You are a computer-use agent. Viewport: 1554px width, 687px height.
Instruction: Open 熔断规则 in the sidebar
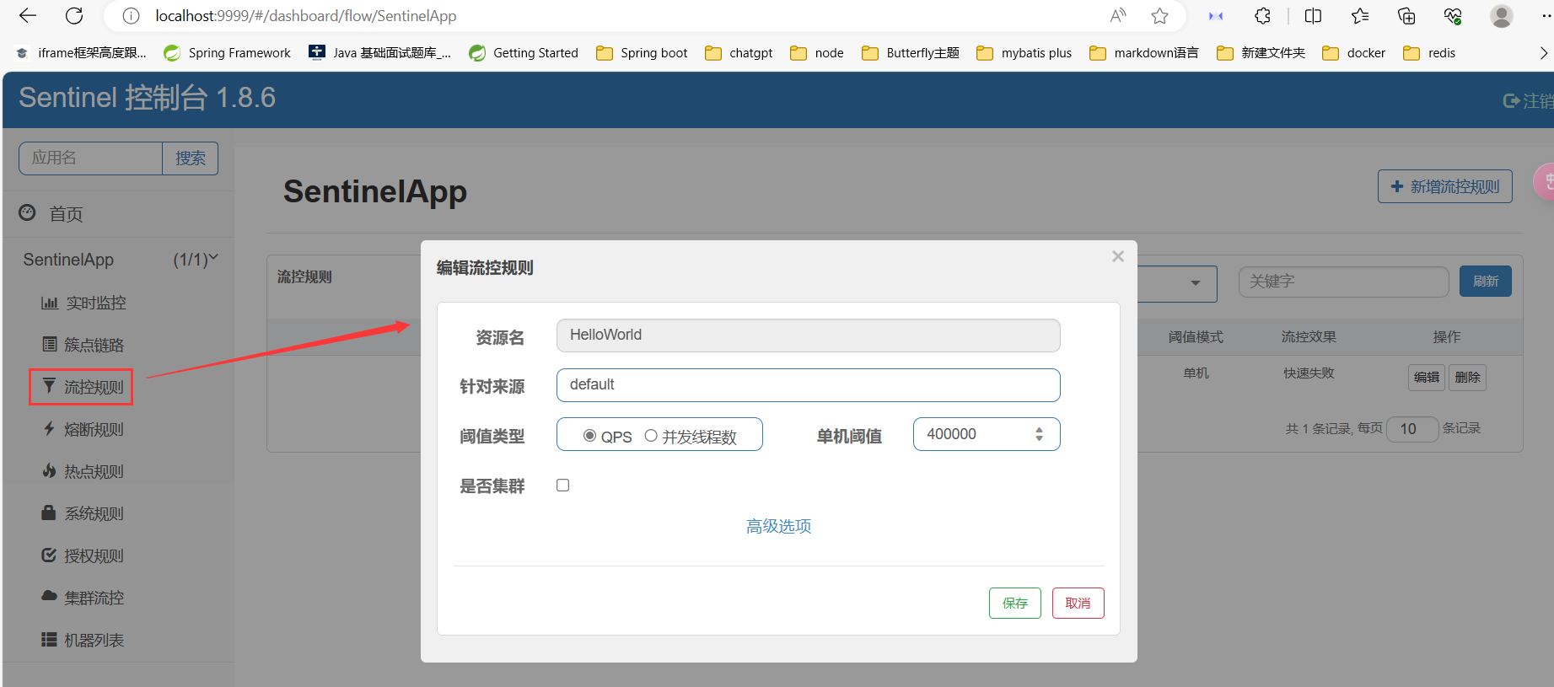(x=94, y=430)
